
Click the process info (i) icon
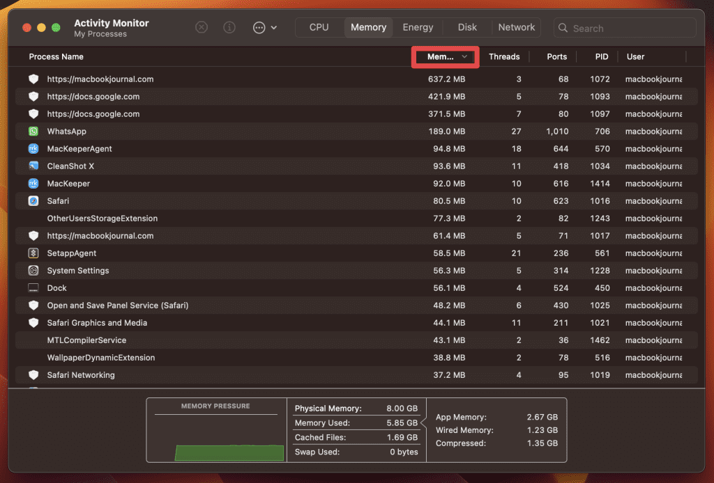point(229,28)
